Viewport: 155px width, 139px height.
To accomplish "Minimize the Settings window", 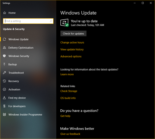I will point(135,3).
